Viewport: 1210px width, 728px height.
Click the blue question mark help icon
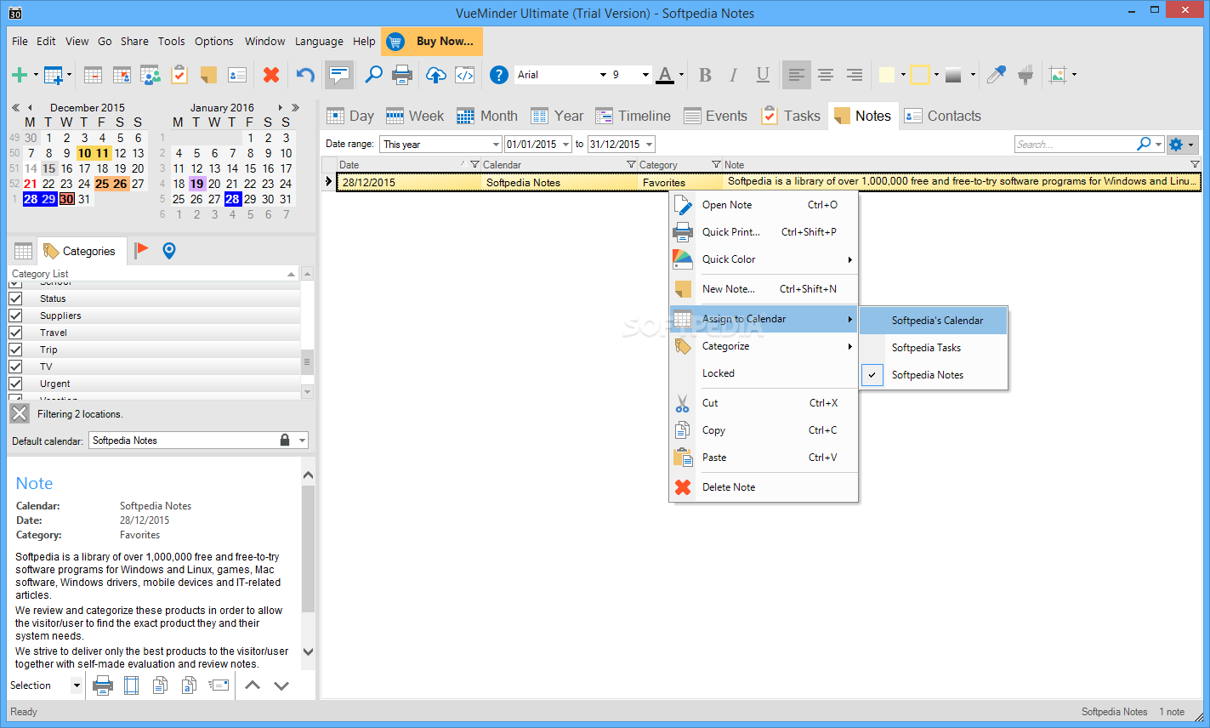499,75
